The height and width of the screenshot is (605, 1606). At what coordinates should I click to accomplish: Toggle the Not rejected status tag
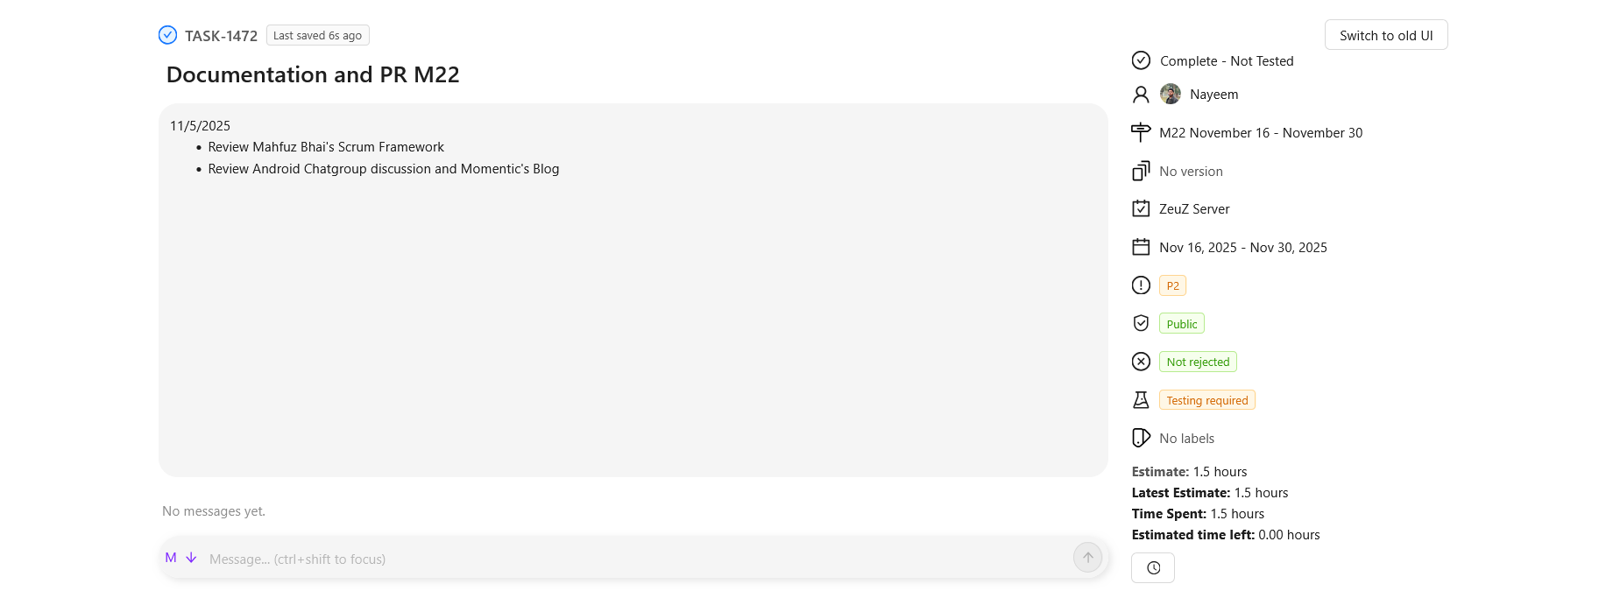click(1198, 362)
